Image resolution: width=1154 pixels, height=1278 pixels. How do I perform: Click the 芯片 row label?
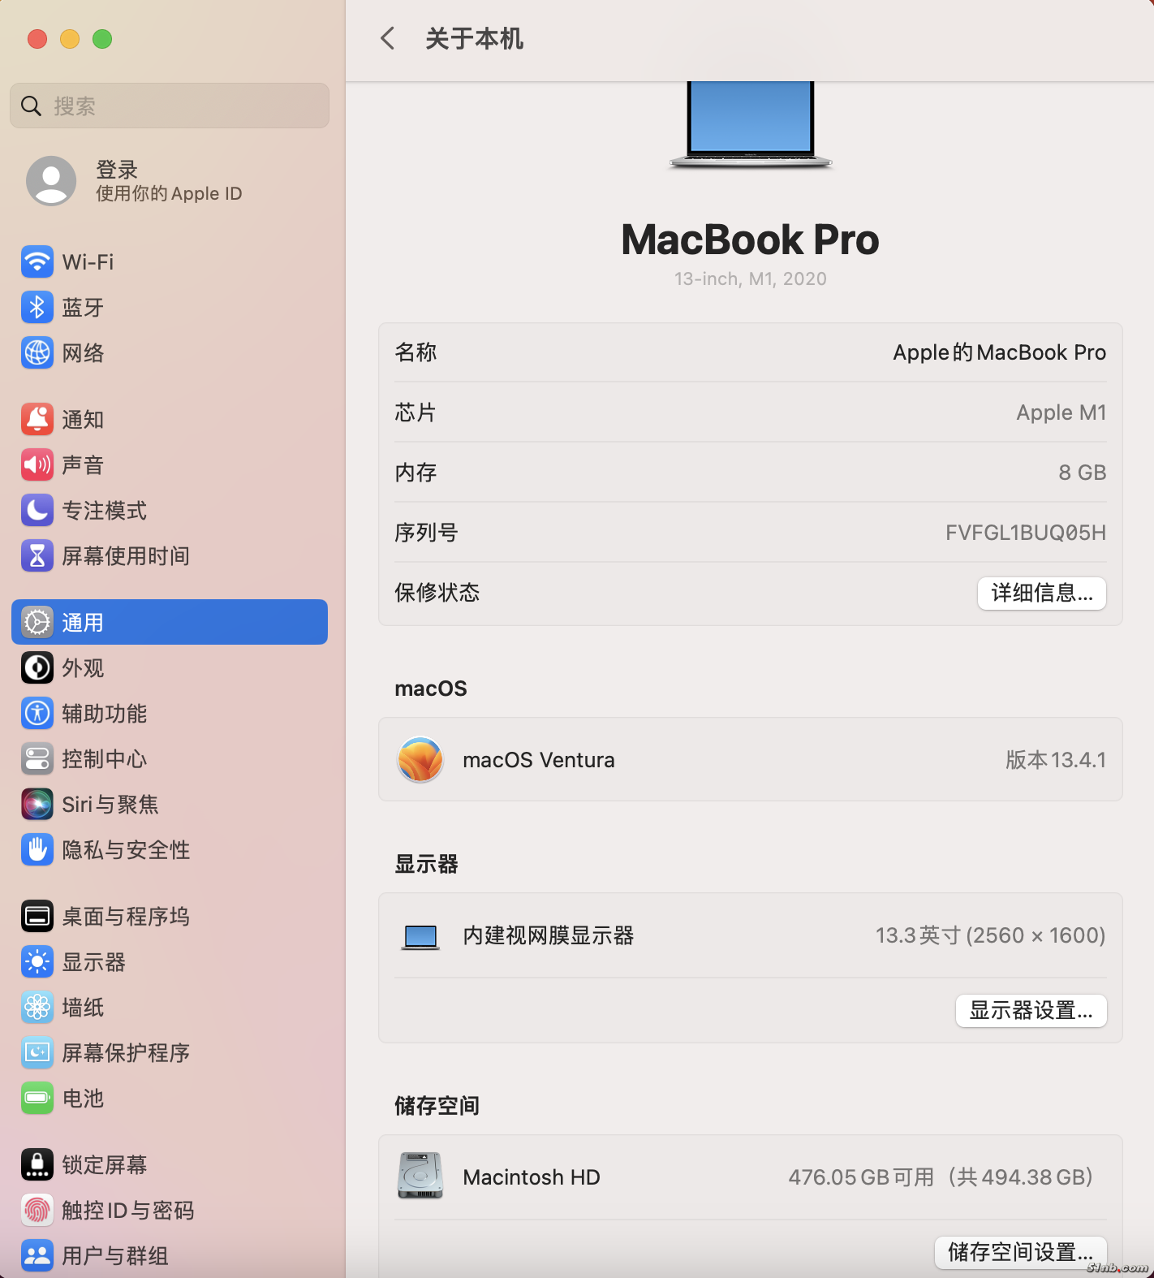point(416,412)
